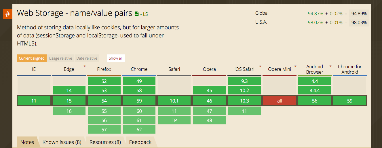Screen dimensions: 382x148
Task: Select the Chrome for Android 59 cell
Action: pyautogui.click(x=350, y=101)
